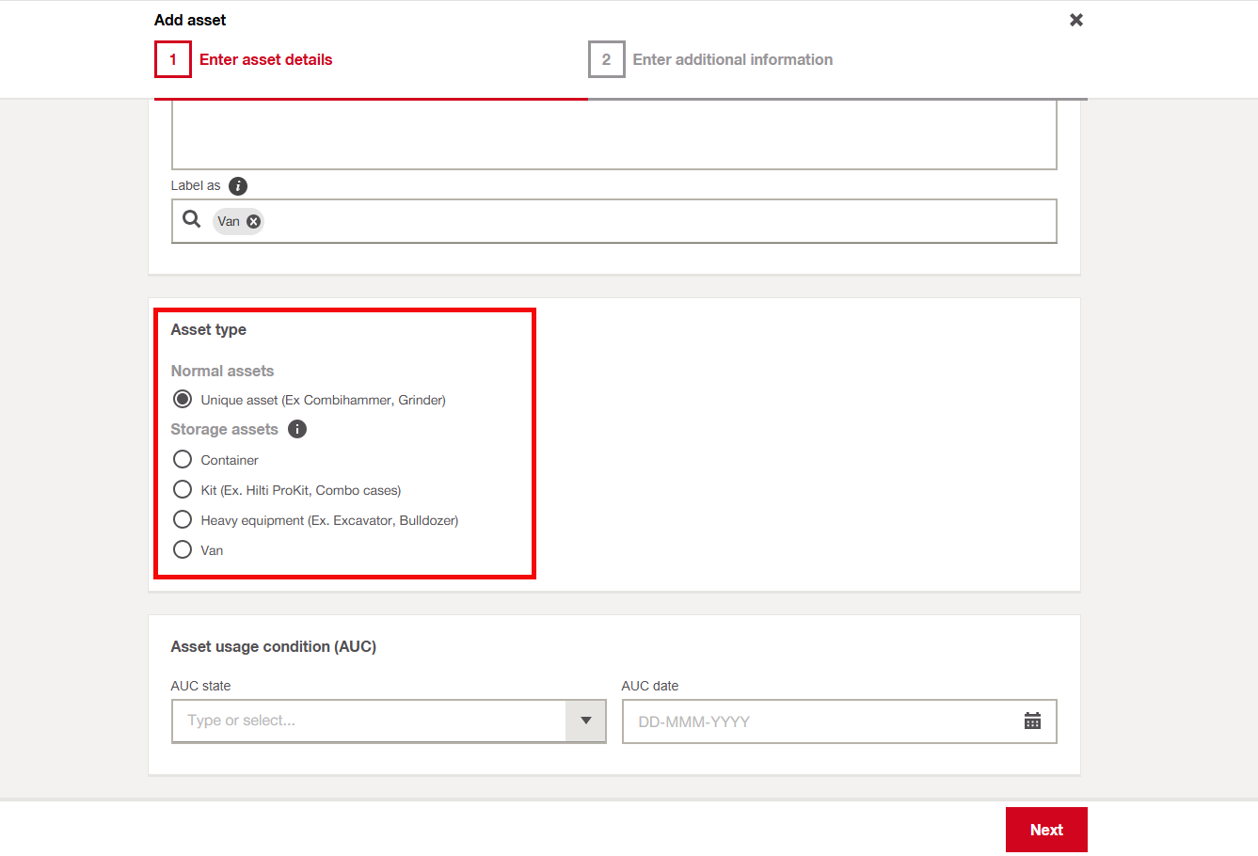Viewport: 1258px width, 856px height.
Task: Choose Container as asset type
Action: [x=183, y=460]
